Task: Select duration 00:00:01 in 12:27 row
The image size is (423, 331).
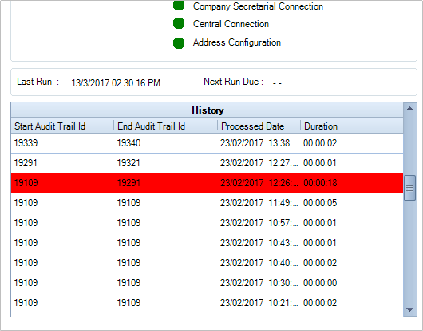Action: (320, 163)
